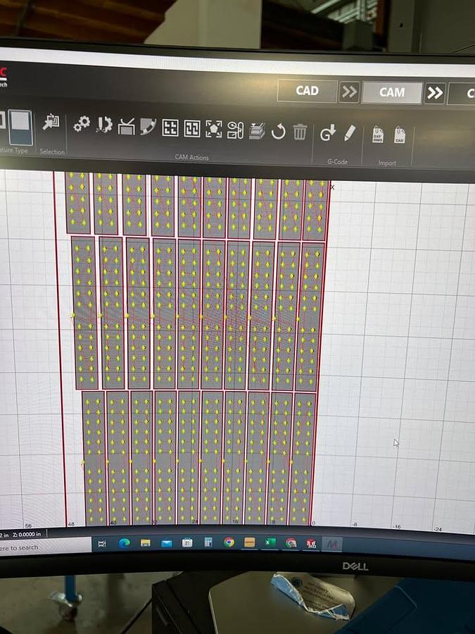This screenshot has width=475, height=634.
Task: Click the double-arrow right of CAM
Action: (x=435, y=93)
